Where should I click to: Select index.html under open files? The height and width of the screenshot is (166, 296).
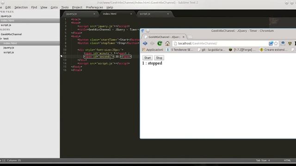[x=30, y=20]
